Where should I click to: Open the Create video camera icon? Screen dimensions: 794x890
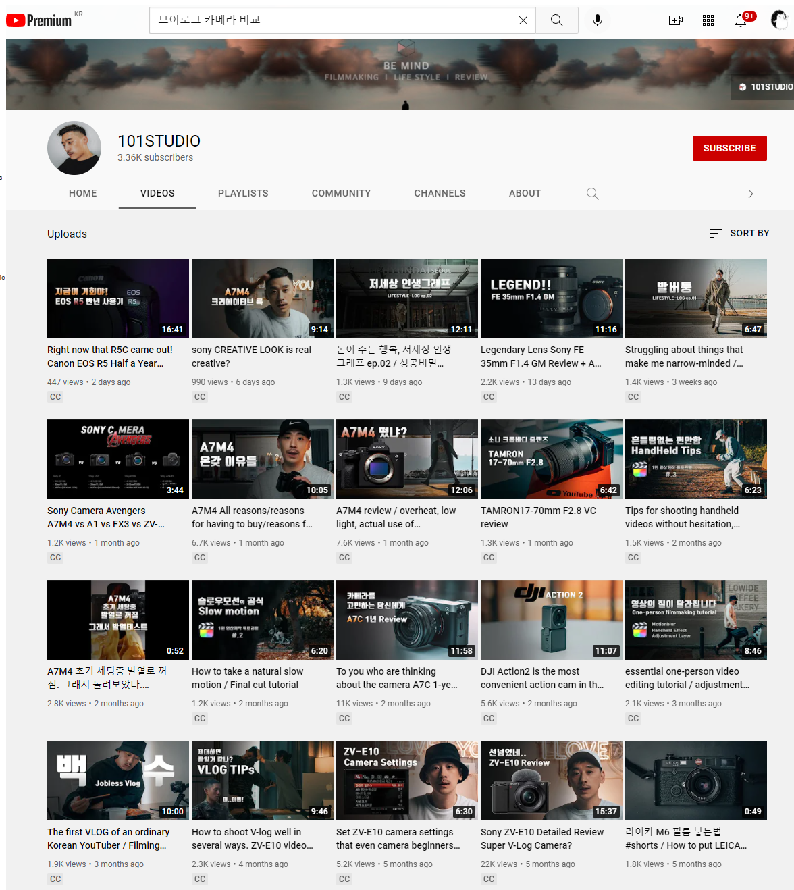coord(676,20)
